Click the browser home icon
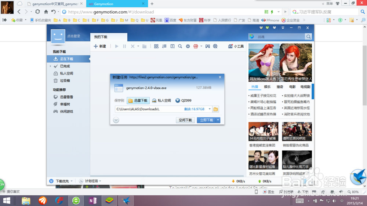The height and width of the screenshot is (206, 367). point(46,12)
